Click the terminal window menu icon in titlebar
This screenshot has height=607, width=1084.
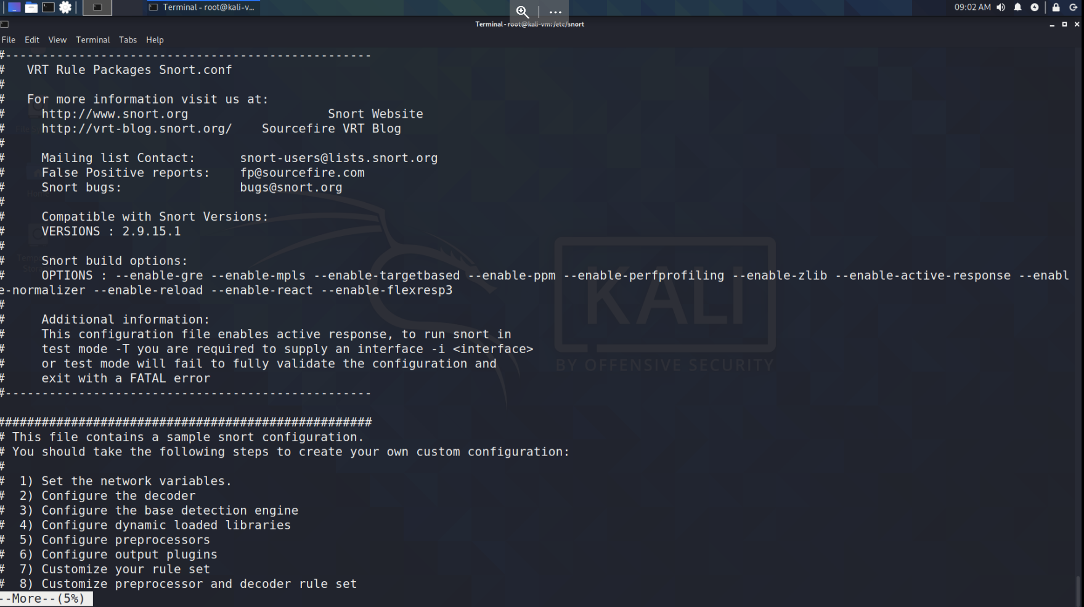click(4, 24)
